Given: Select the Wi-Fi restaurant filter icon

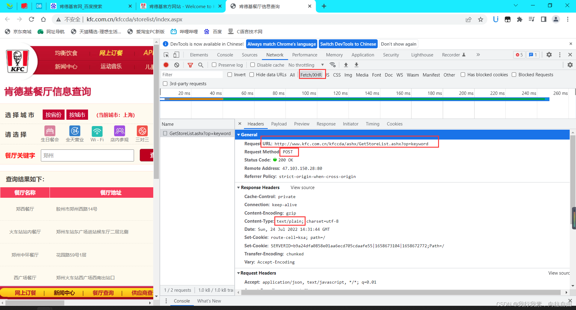Looking at the screenshot, I should point(97,131).
